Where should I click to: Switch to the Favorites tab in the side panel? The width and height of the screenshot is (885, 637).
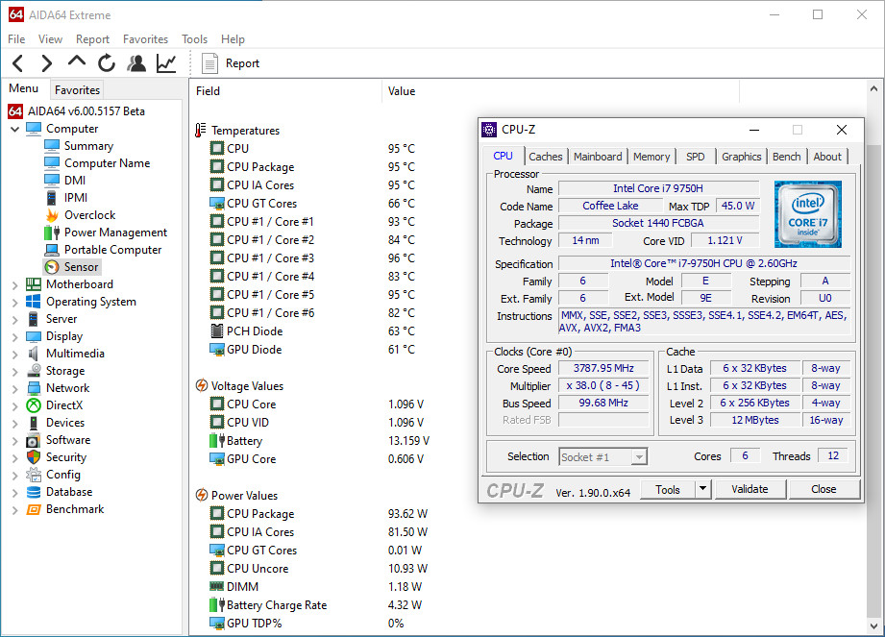pyautogui.click(x=77, y=89)
